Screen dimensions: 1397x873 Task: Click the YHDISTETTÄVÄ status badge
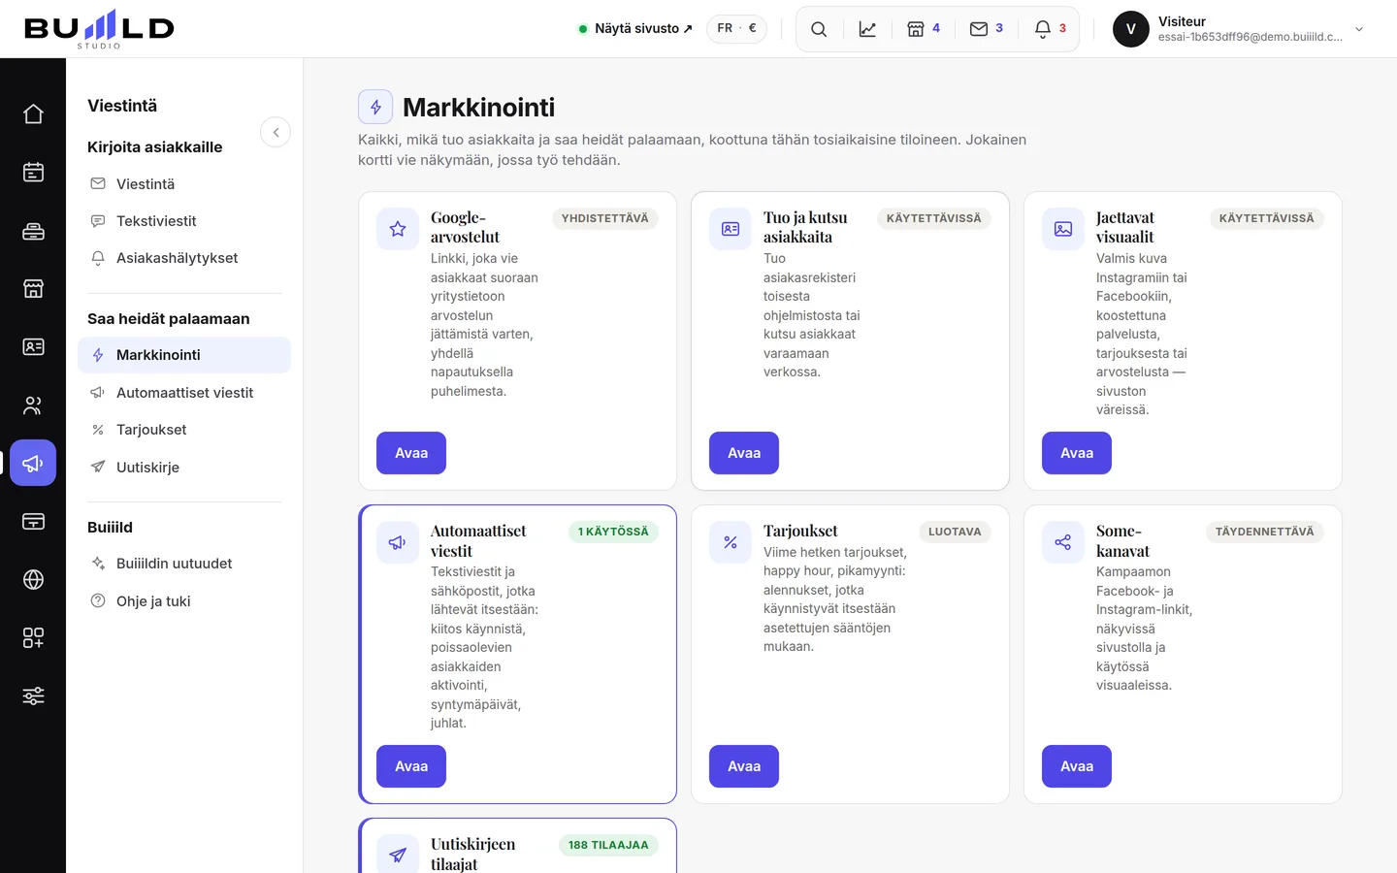tap(605, 218)
